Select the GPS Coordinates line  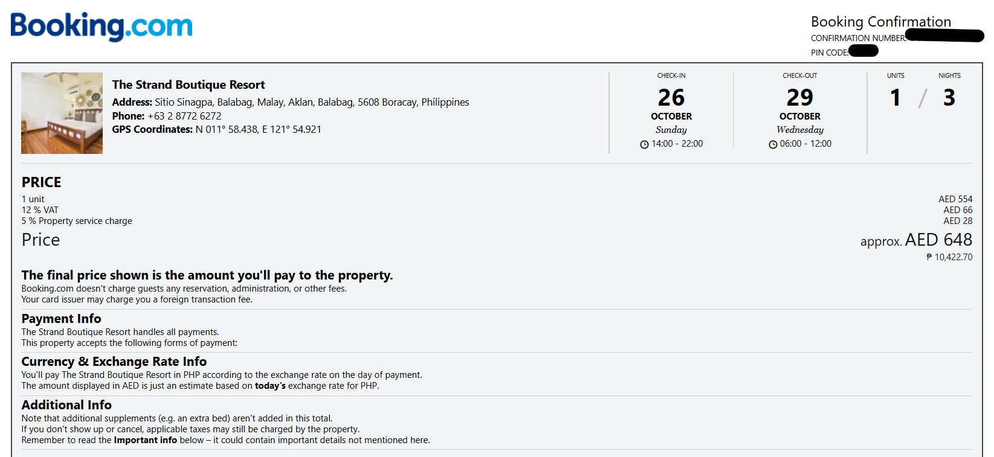click(217, 129)
